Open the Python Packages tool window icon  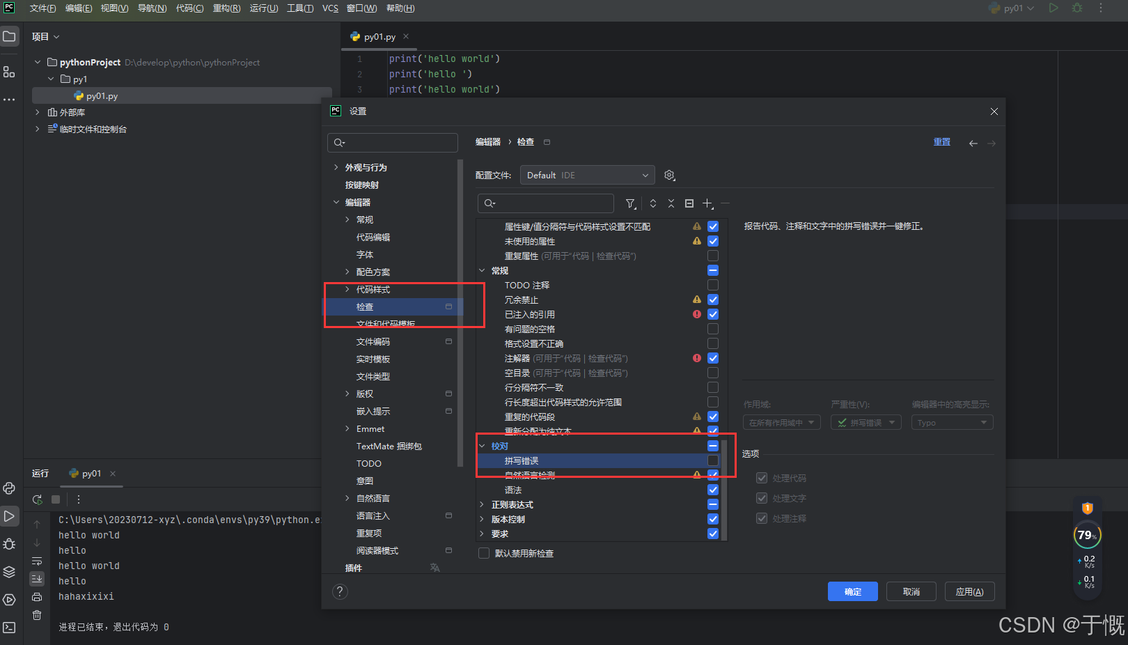coord(9,572)
